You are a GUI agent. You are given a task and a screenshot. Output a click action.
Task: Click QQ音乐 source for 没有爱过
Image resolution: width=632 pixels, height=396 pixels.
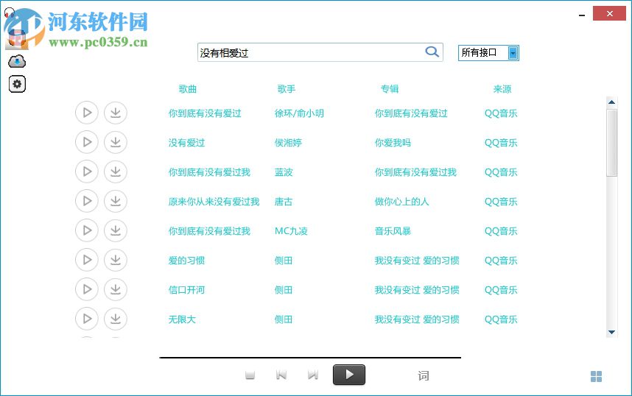coord(501,143)
